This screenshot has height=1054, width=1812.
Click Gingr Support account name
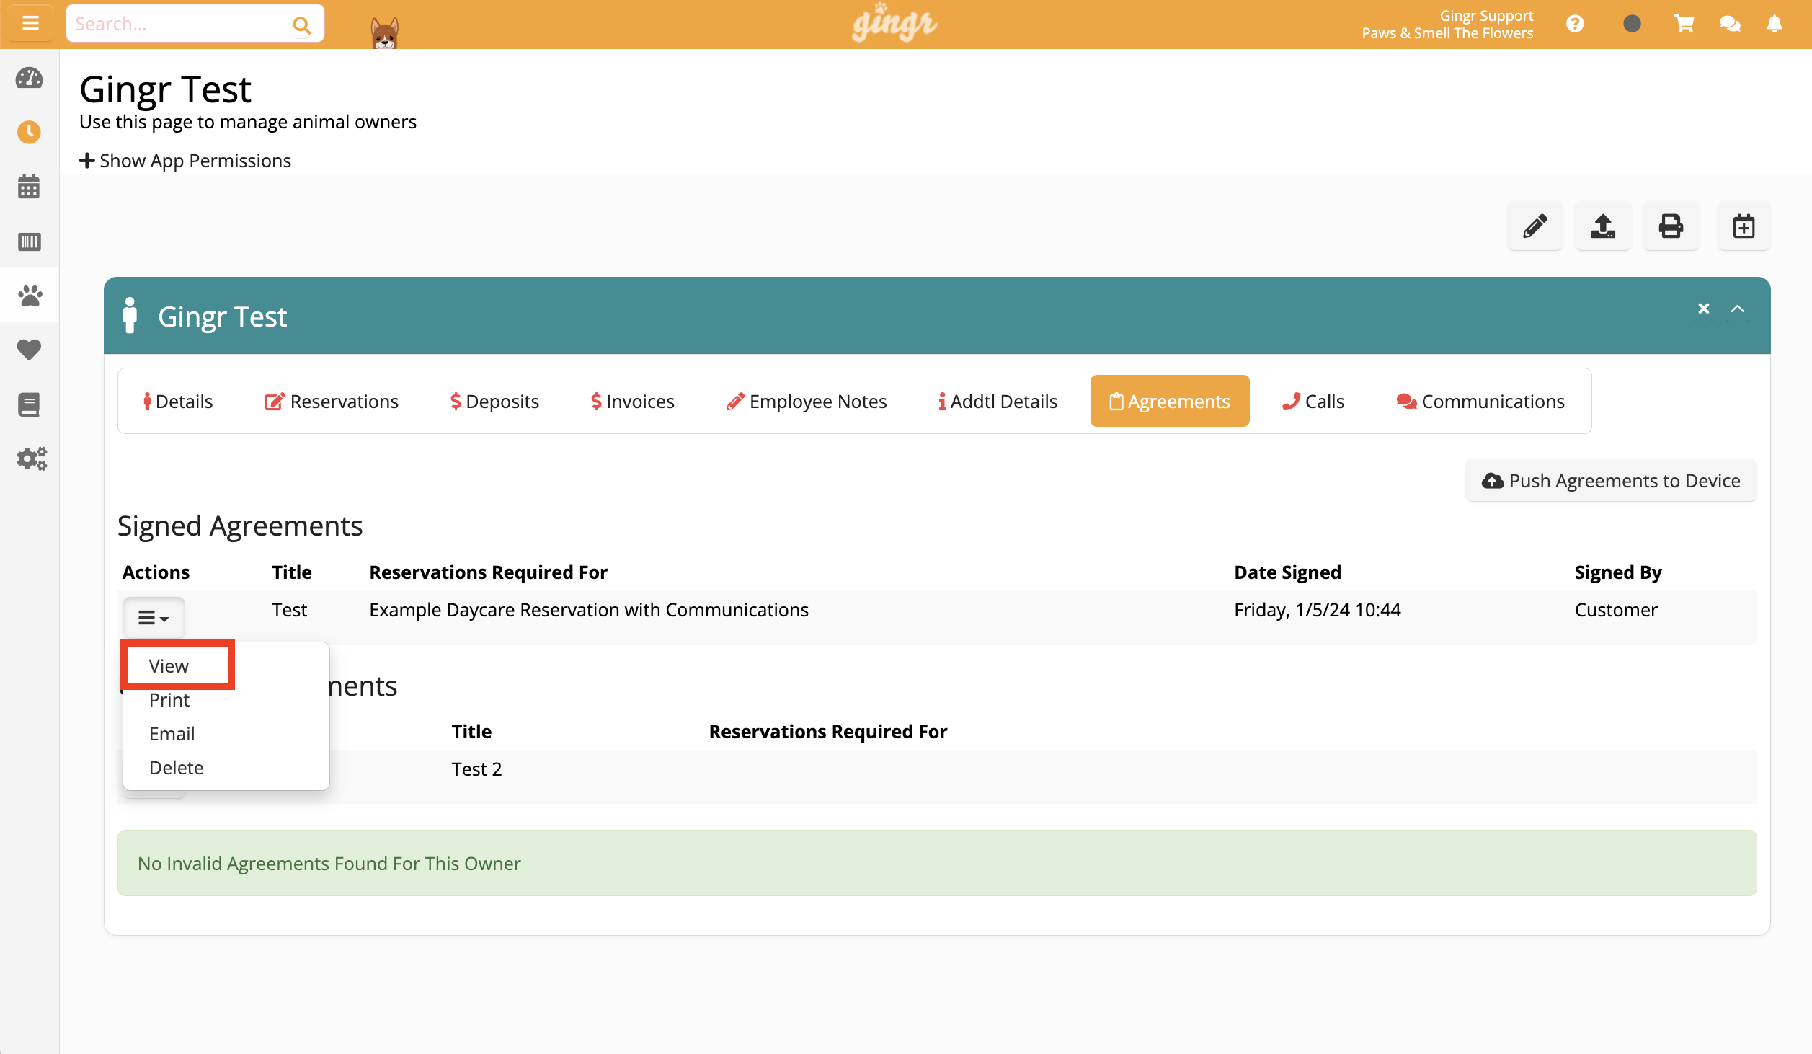click(1486, 15)
